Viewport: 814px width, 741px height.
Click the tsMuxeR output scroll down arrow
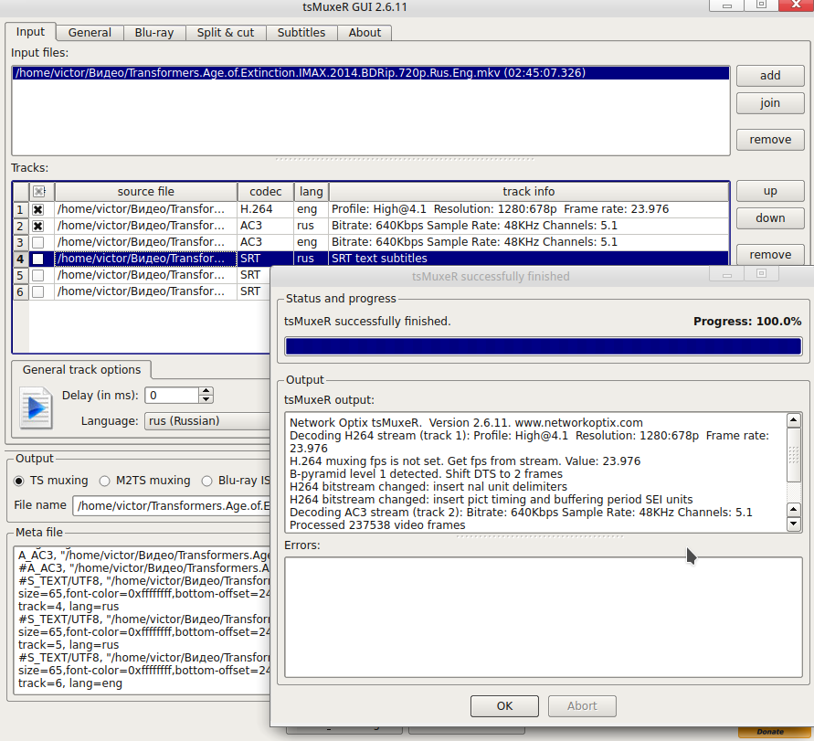pos(794,524)
